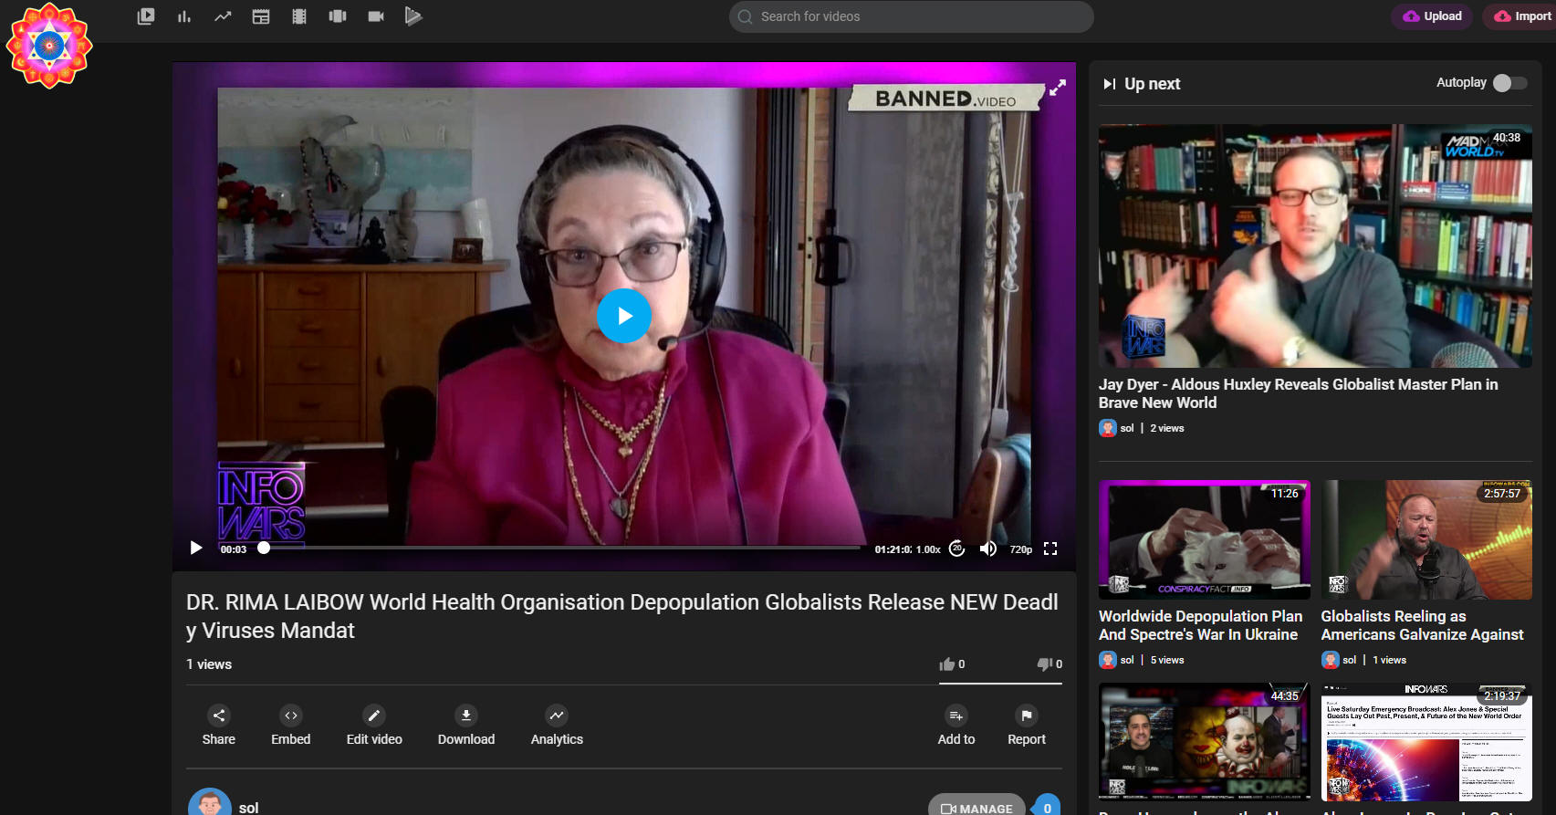This screenshot has height=815, width=1556.
Task: Open the Jay Dyer Aldous Huxley video title
Action: click(x=1299, y=393)
